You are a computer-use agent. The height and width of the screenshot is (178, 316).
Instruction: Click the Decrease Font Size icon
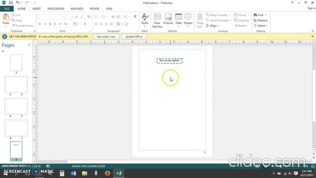pyautogui.click(x=82, y=17)
